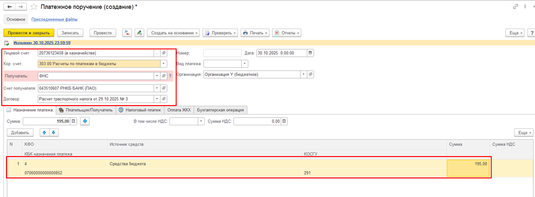Open the Лицевой счет record card

(x=164, y=53)
